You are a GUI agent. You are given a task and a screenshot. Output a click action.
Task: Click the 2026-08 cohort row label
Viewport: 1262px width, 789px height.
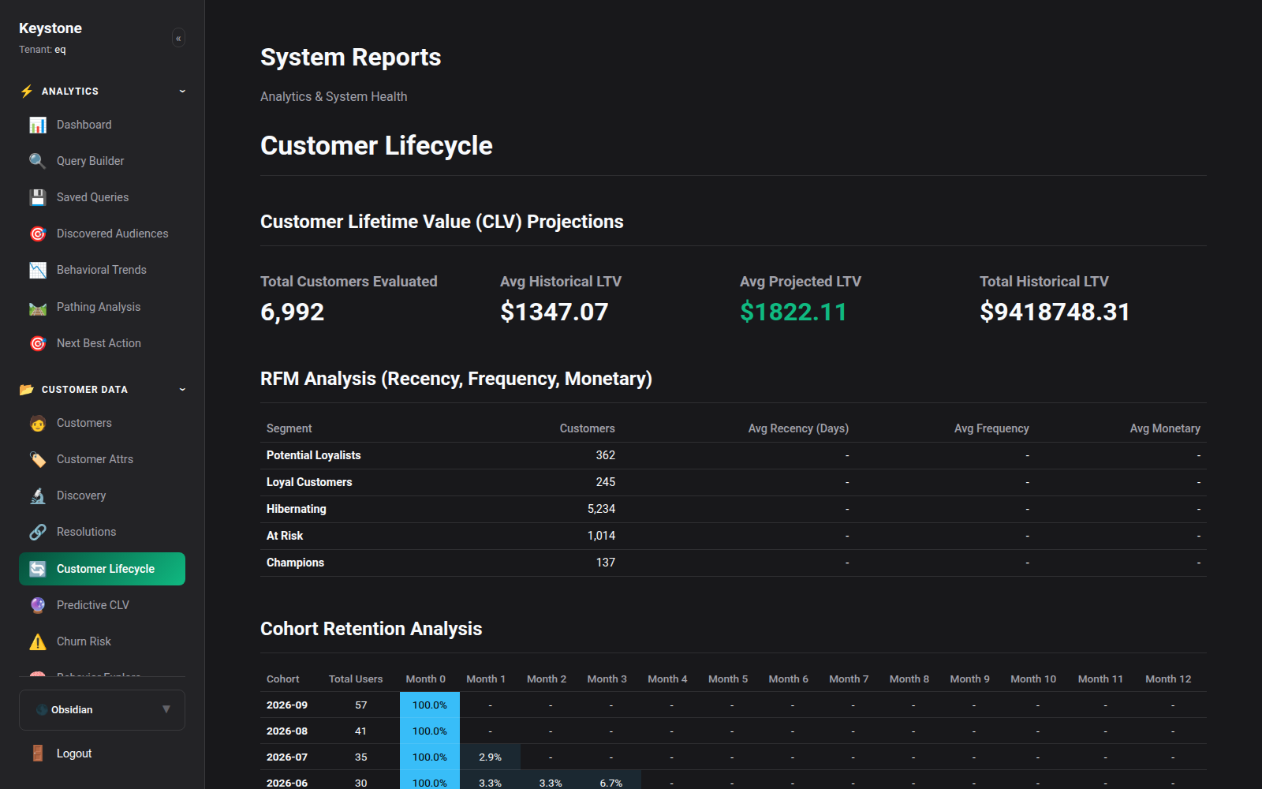[287, 731]
